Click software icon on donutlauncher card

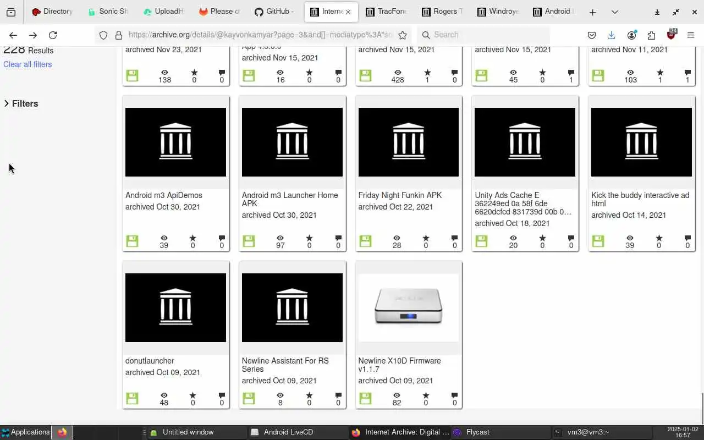[132, 398]
